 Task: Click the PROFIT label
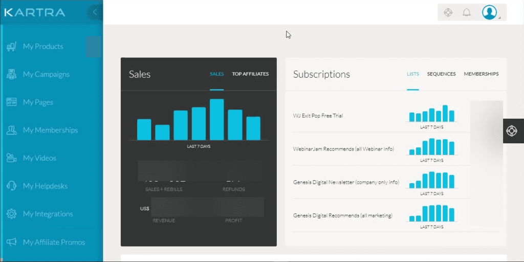click(233, 221)
